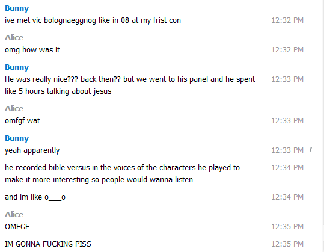This screenshot has width=324, height=252.
Task: Click the 12:32 PM timestamp of the first message
Action: point(287,20)
